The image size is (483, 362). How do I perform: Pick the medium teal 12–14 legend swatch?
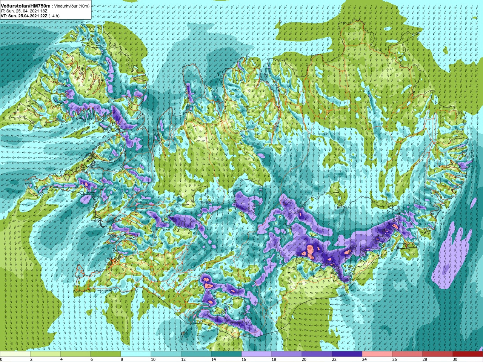196,354
